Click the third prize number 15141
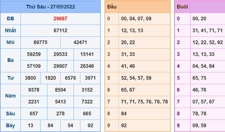 [x=87, y=54]
